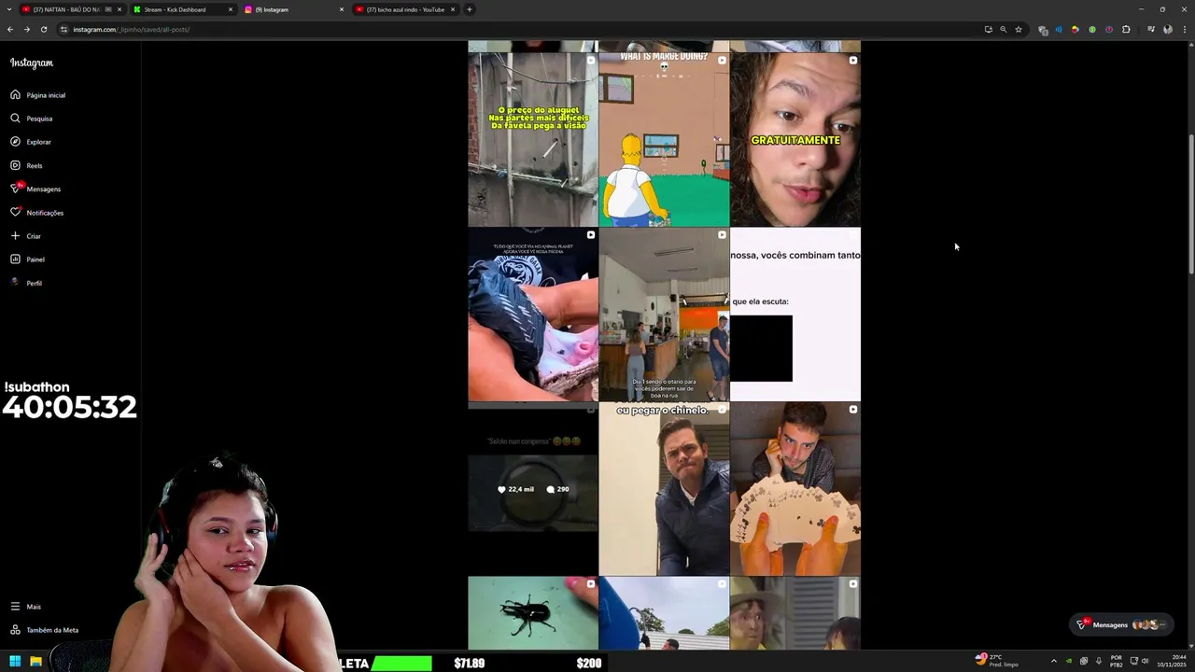Click the scrollbar down arrow
Screen dimensions: 1195x672
pyautogui.click(x=1190, y=645)
